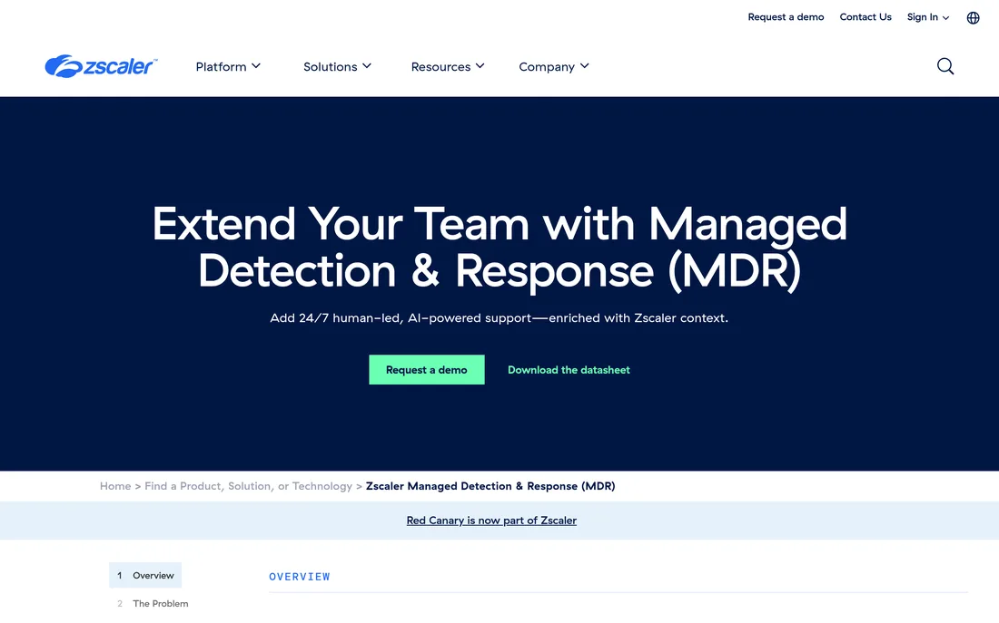Image resolution: width=999 pixels, height=623 pixels.
Task: Select the Overview section tab
Action: click(x=145, y=575)
